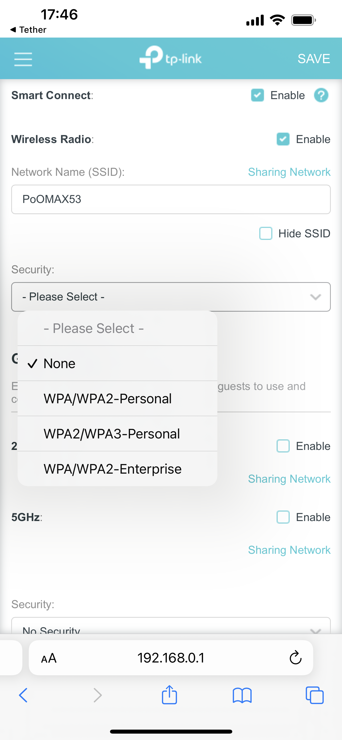Open Smart Connect help question mark
342x740 pixels.
tap(321, 95)
